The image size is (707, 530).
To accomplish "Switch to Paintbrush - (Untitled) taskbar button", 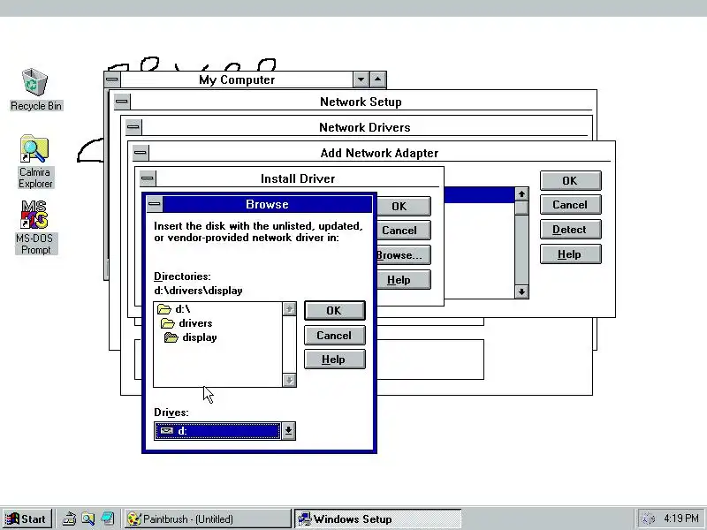I will [x=208, y=519].
